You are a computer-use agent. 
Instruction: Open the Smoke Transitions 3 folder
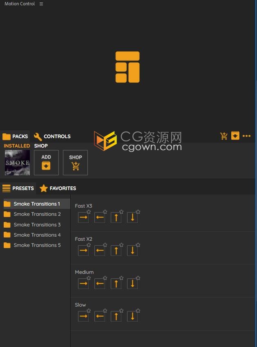tap(37, 225)
